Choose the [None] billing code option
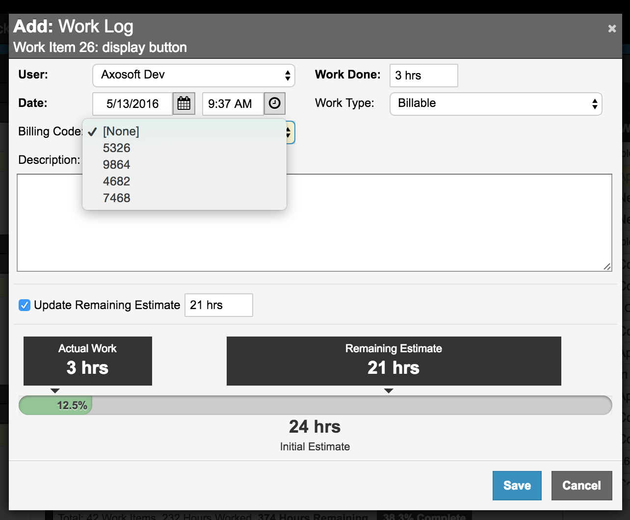Screen dimensions: 630x520 click(121, 131)
